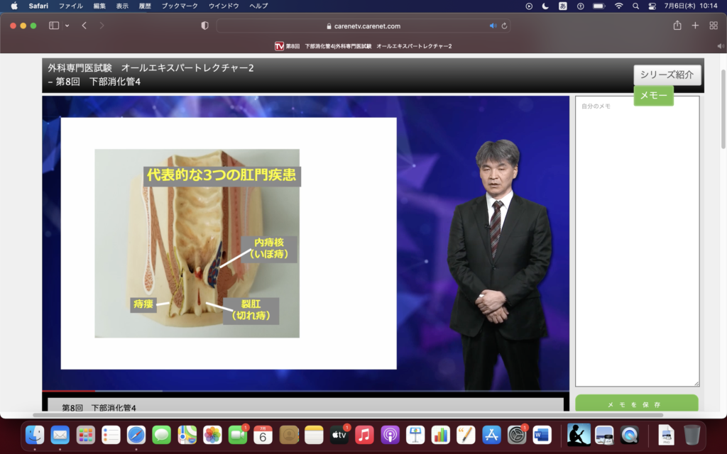The image size is (727, 454).
Task: Reload the carenetv page
Action: [504, 26]
